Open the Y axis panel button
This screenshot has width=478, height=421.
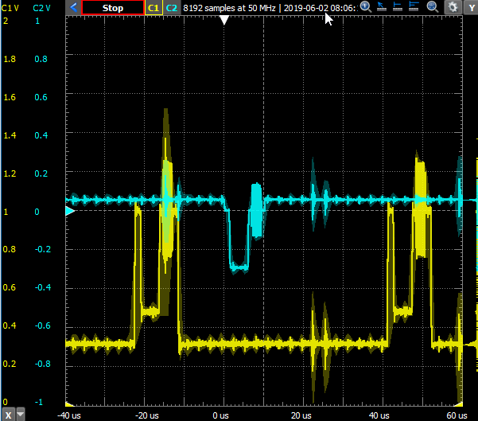point(471,8)
